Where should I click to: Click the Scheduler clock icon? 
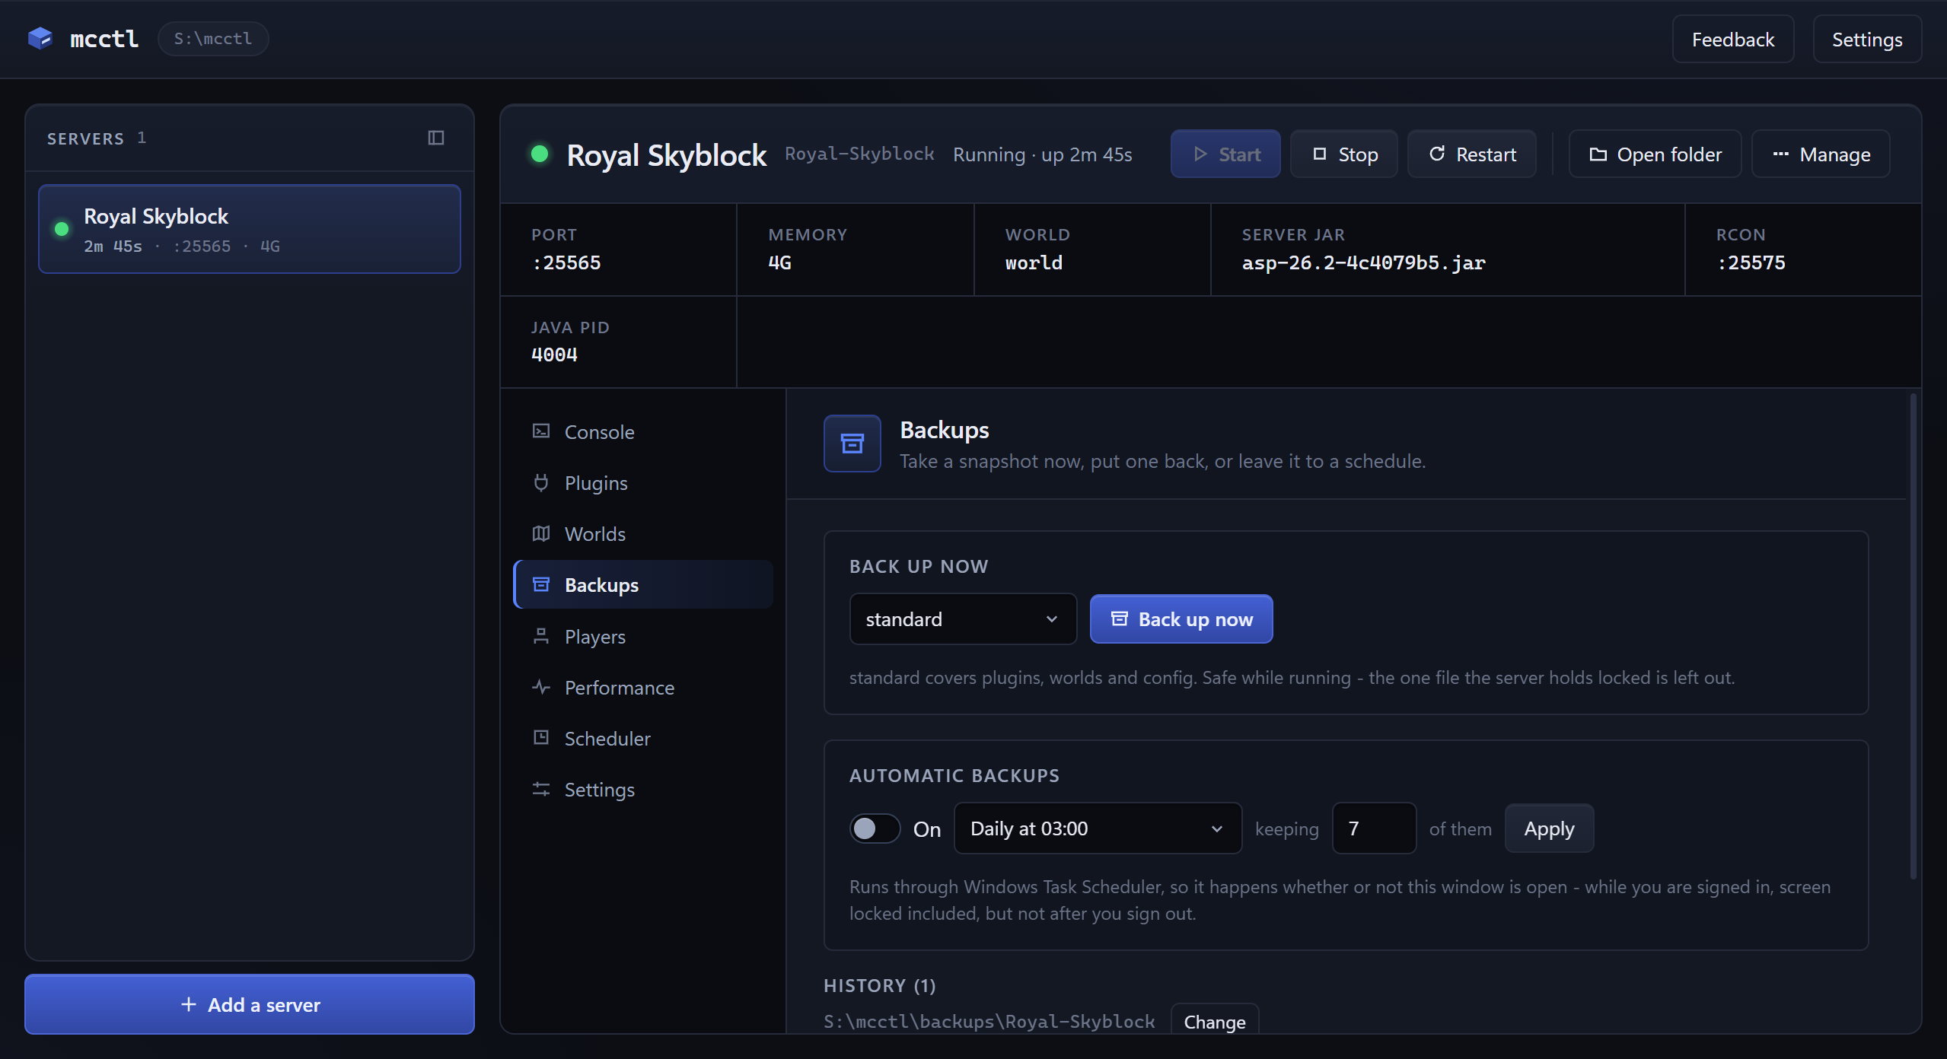pos(541,738)
